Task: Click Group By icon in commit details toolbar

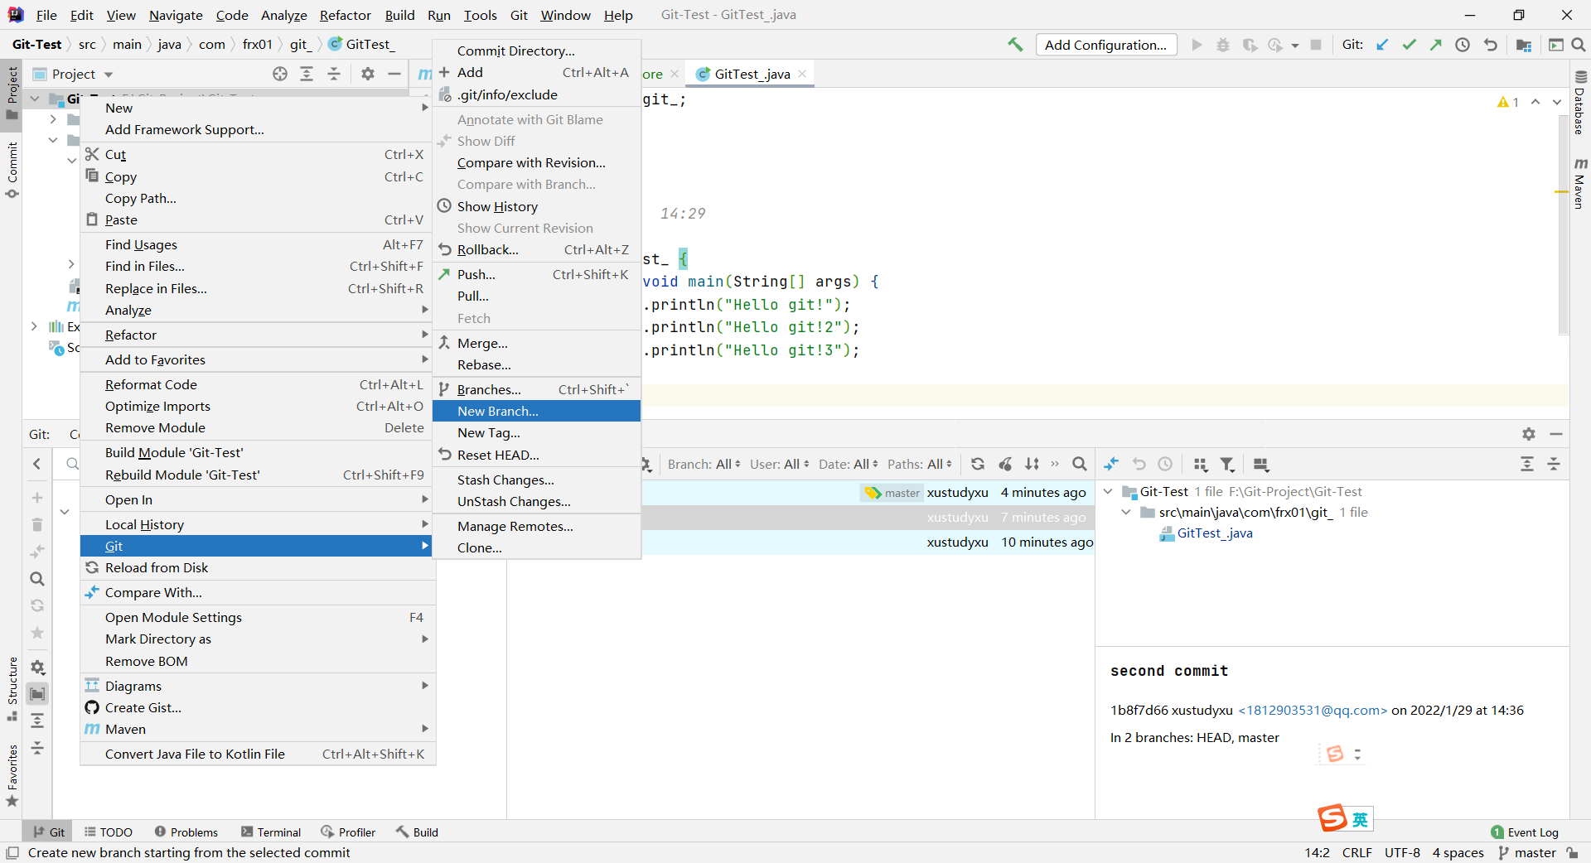Action: click(x=1201, y=464)
